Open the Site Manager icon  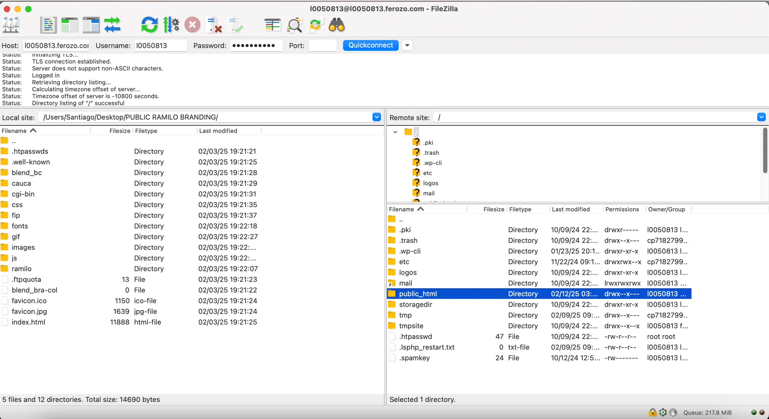pyautogui.click(x=11, y=25)
